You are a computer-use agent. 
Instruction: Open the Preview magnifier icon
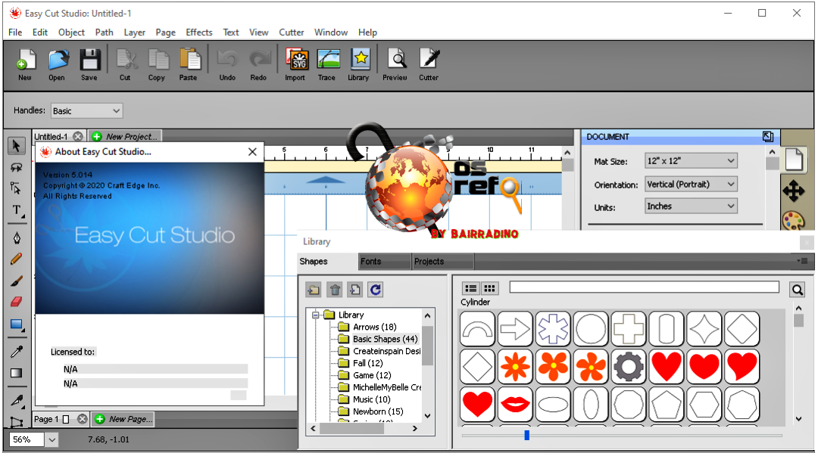tap(396, 64)
